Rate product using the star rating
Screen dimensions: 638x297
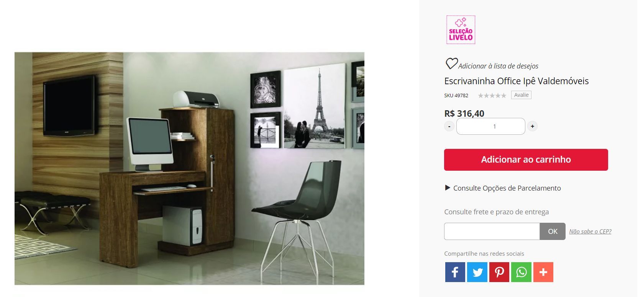[x=492, y=96]
